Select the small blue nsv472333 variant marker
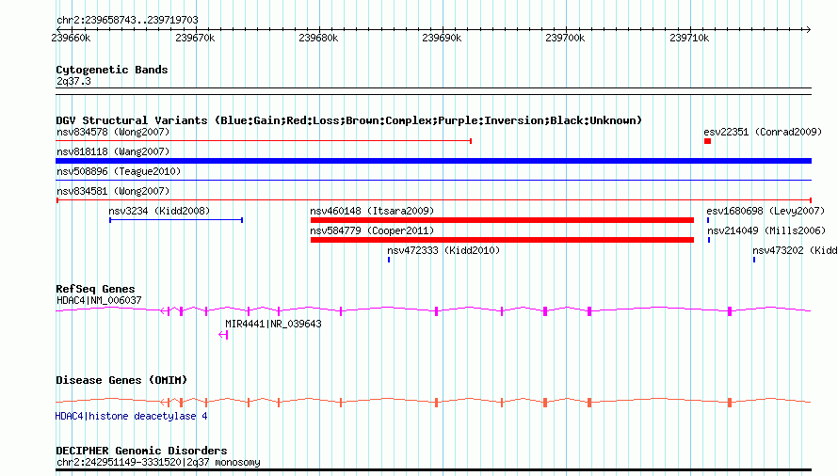The image size is (838, 476). [389, 260]
